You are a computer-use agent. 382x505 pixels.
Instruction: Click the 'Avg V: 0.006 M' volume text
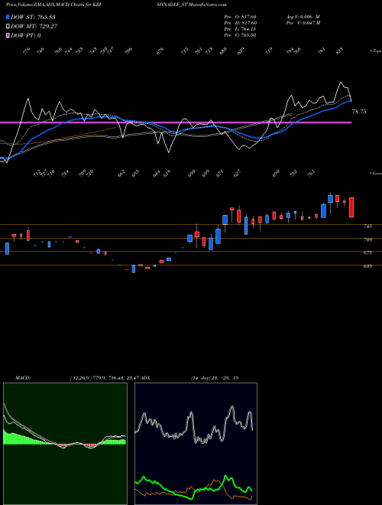pyautogui.click(x=303, y=17)
